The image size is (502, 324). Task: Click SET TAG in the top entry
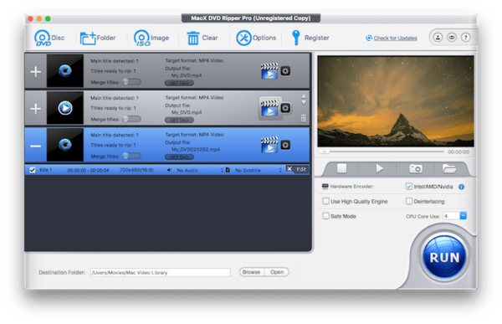(x=179, y=83)
